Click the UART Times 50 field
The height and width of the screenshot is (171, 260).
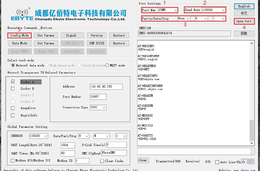(68, 153)
